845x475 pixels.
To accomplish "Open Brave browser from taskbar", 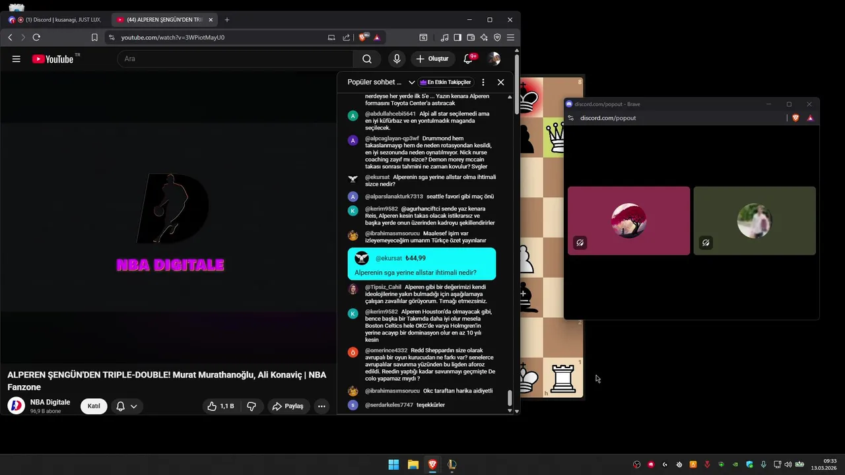I will [x=432, y=464].
